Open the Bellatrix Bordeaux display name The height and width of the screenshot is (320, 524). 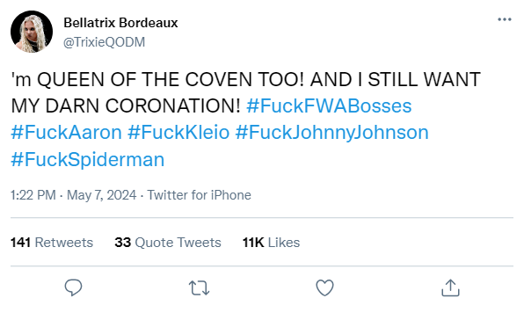tap(120, 23)
